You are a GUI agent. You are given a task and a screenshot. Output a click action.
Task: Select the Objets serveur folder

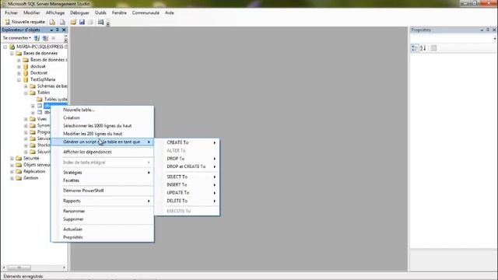tap(37, 165)
